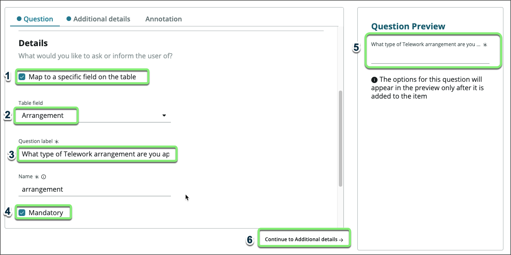Focus the Name field containing arrangement
The height and width of the screenshot is (255, 511).
[94, 189]
